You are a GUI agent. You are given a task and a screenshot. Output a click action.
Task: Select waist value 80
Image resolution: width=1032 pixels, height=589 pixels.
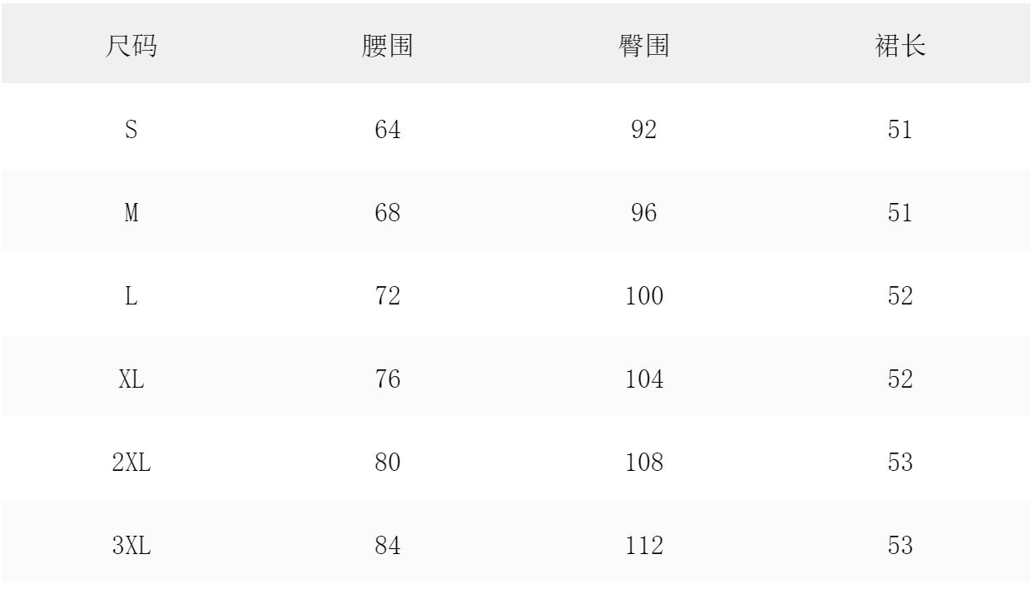pyautogui.click(x=387, y=463)
